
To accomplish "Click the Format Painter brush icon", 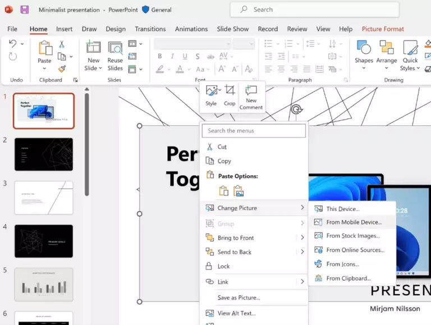I will 62,68.
